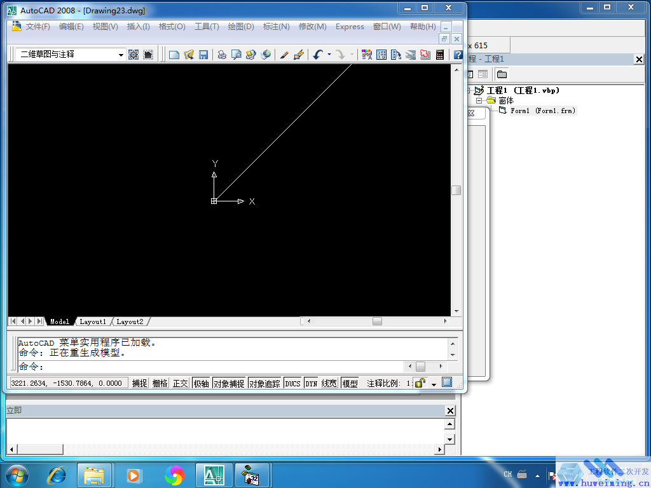Select Form1 (Form1.frm) in project tree

pyautogui.click(x=543, y=111)
